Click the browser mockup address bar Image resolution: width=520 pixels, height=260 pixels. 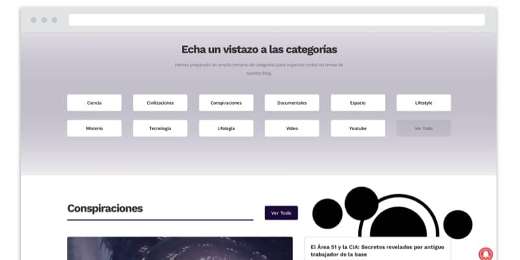point(277,20)
